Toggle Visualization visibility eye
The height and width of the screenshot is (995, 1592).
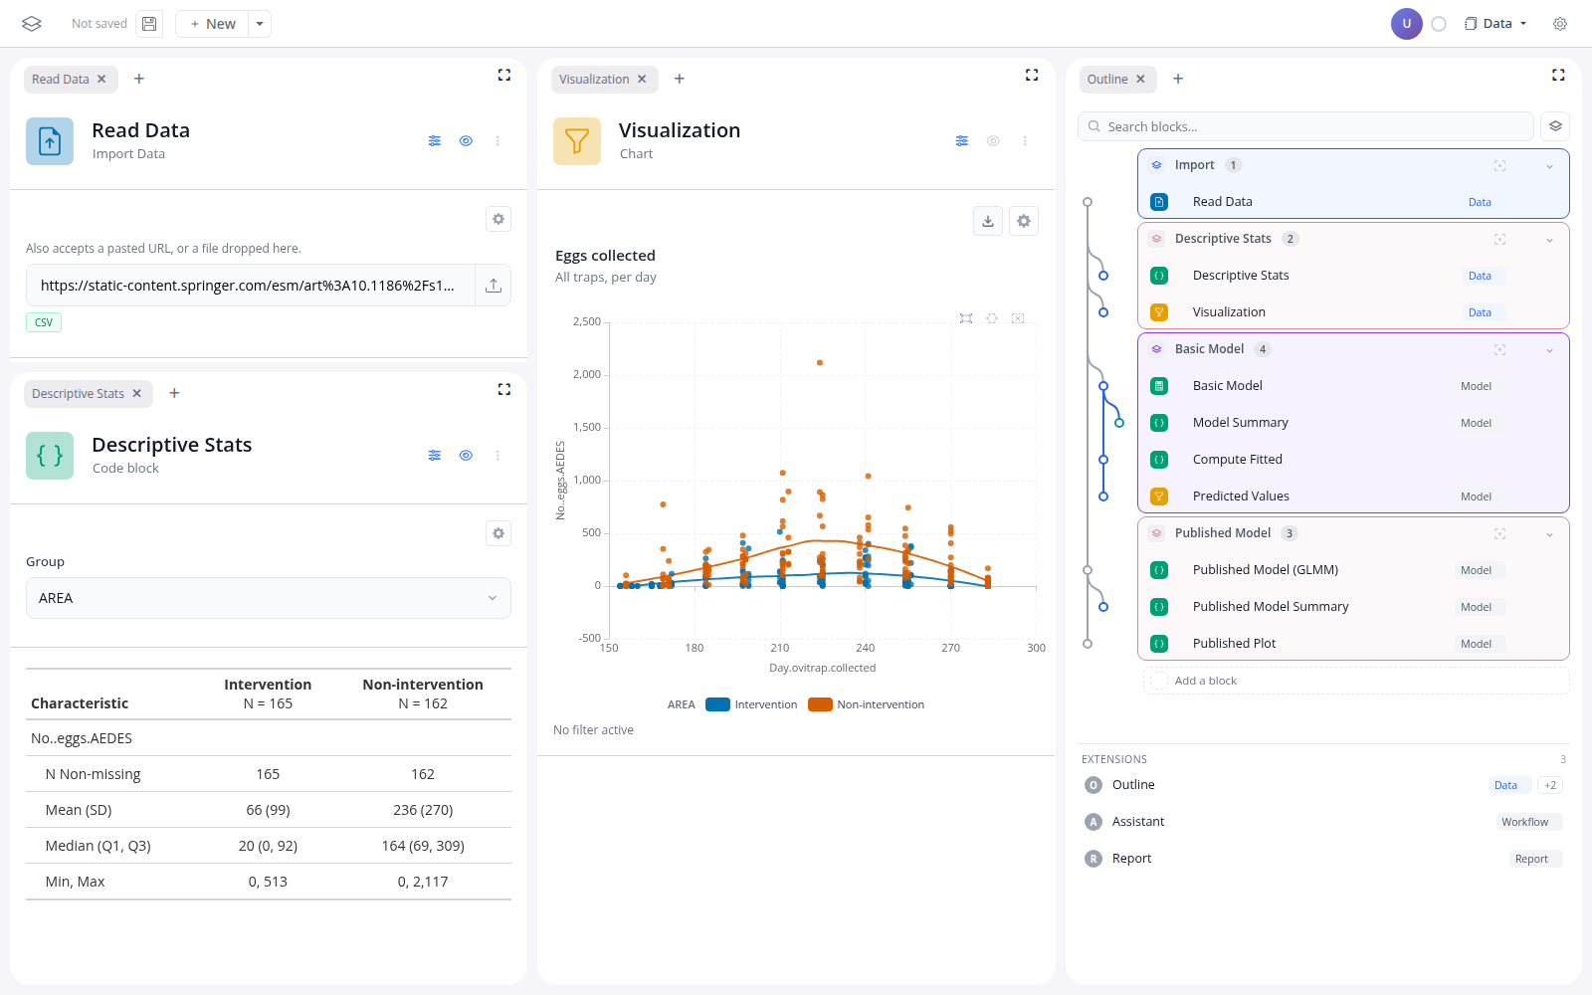point(993,141)
